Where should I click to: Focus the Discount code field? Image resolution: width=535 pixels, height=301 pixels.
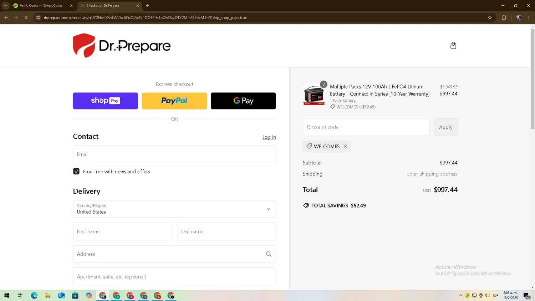coord(366,127)
